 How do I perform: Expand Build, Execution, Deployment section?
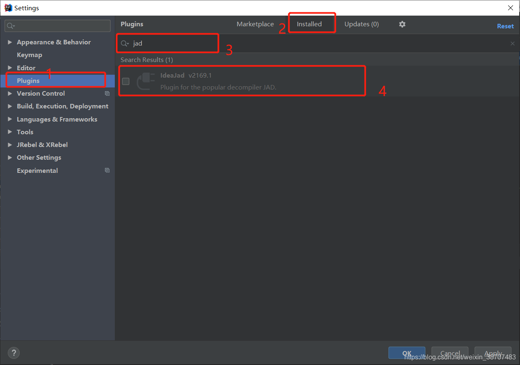(10, 106)
